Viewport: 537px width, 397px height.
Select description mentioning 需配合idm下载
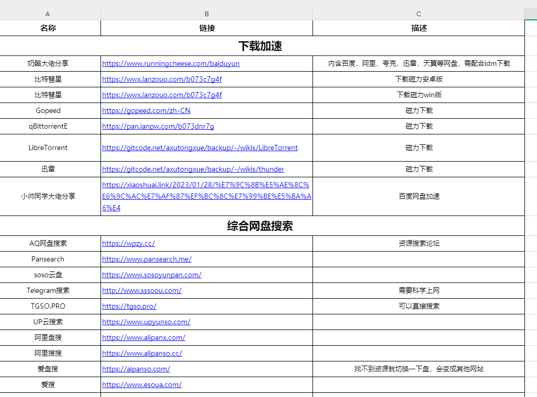pos(419,63)
